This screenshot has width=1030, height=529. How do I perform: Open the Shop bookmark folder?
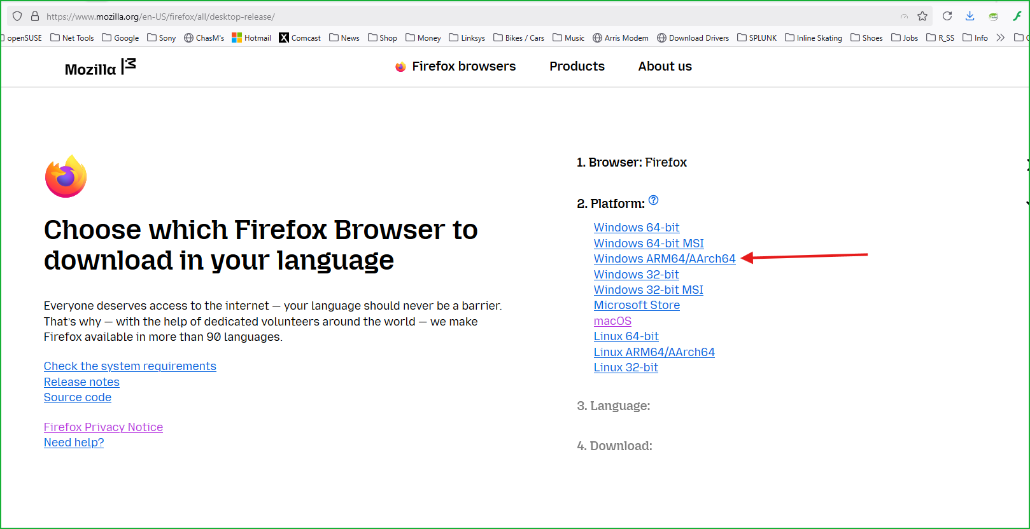pos(383,38)
